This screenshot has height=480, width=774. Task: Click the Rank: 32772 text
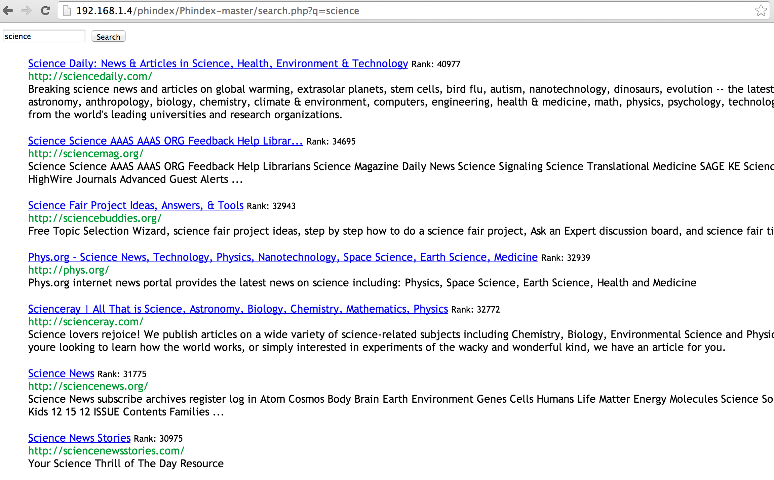[x=476, y=310]
